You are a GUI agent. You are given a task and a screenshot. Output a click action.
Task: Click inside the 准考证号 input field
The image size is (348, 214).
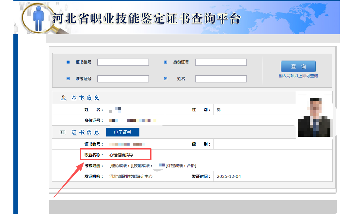click(123, 78)
